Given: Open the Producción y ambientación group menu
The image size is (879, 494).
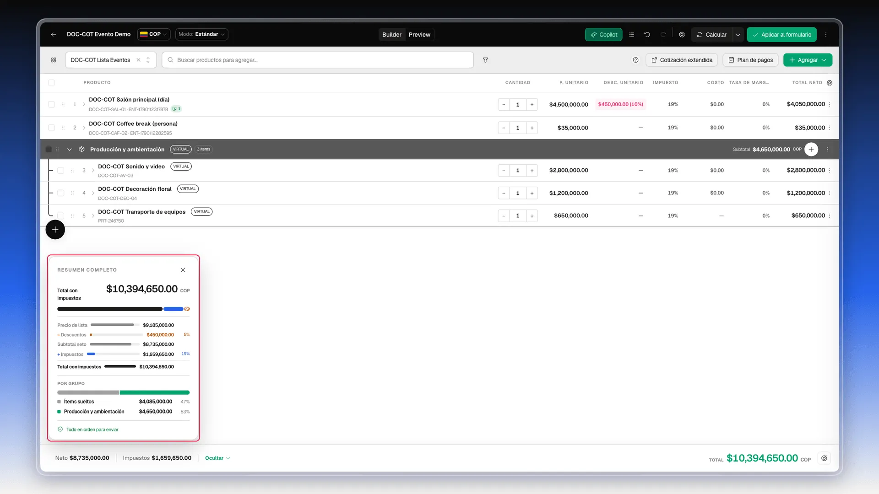Looking at the screenshot, I should [827, 149].
